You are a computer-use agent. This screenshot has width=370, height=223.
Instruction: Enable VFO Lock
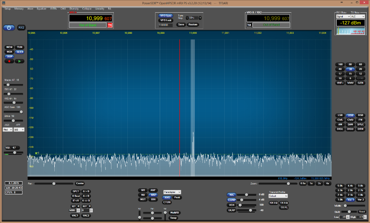tap(166, 20)
